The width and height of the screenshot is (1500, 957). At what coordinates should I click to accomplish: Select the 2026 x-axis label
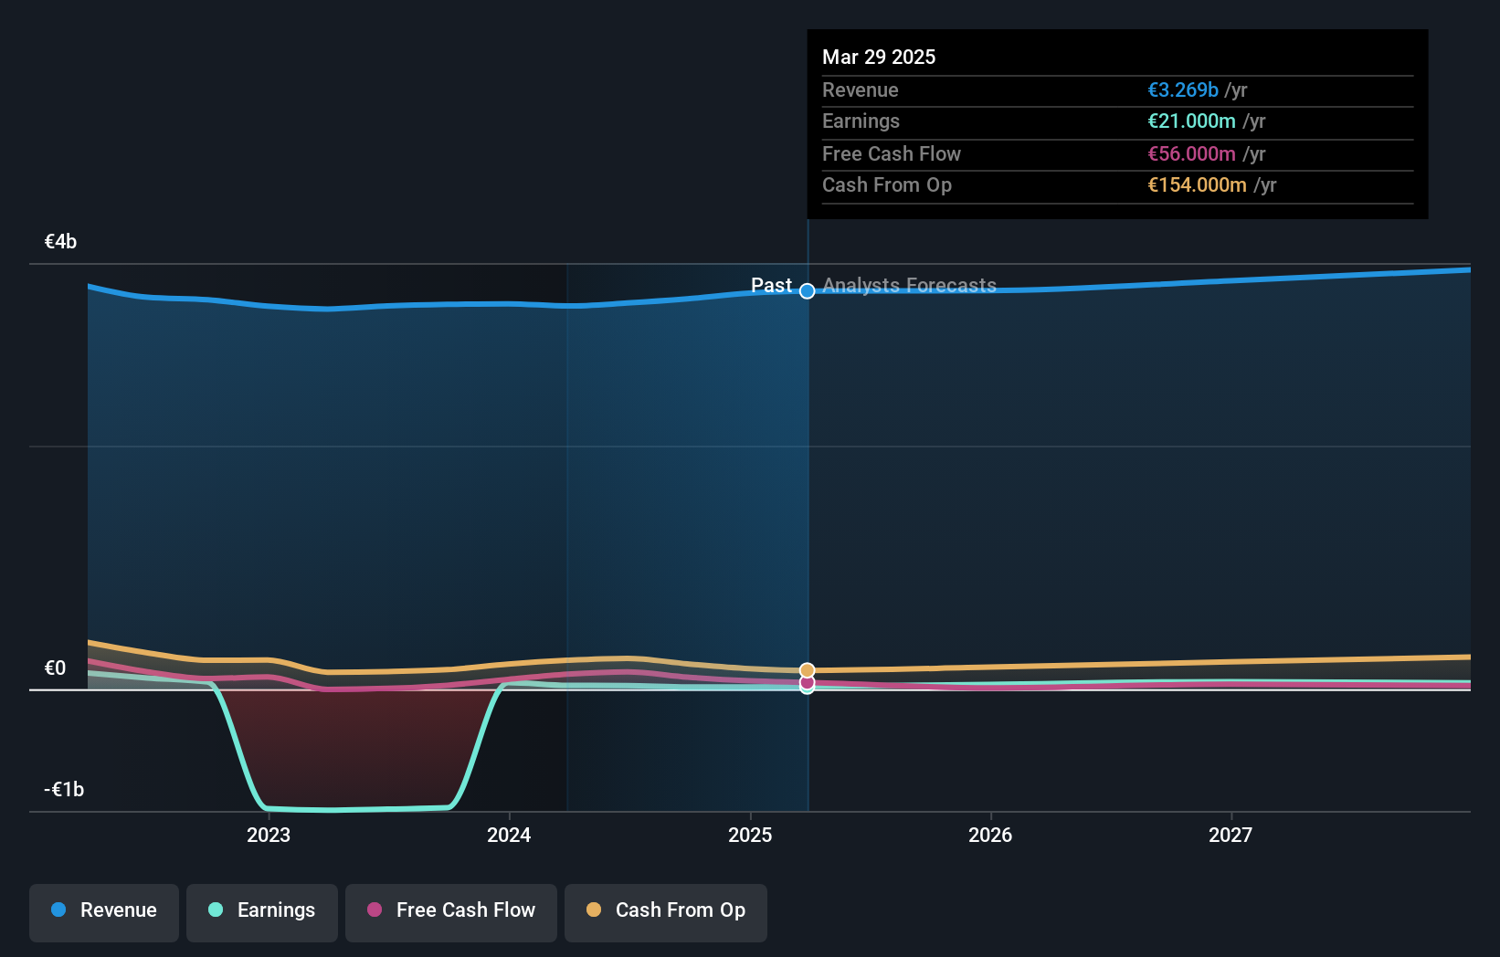coord(990,835)
